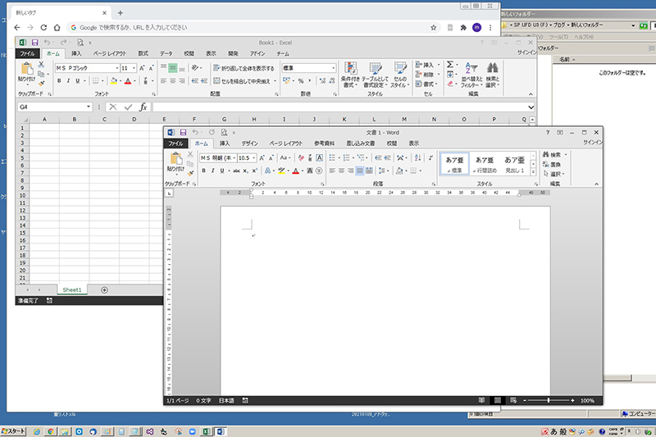Click the blank Word document page
Image resolution: width=656 pixels, height=437 pixels.
(x=385, y=300)
